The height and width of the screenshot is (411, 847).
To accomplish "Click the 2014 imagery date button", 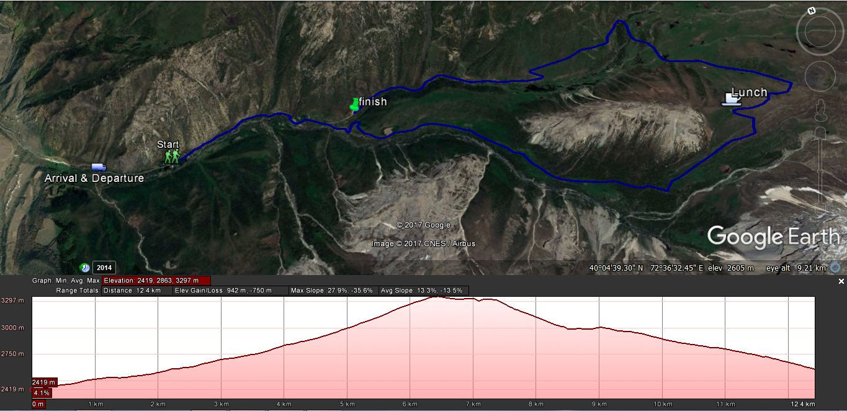I will (104, 268).
